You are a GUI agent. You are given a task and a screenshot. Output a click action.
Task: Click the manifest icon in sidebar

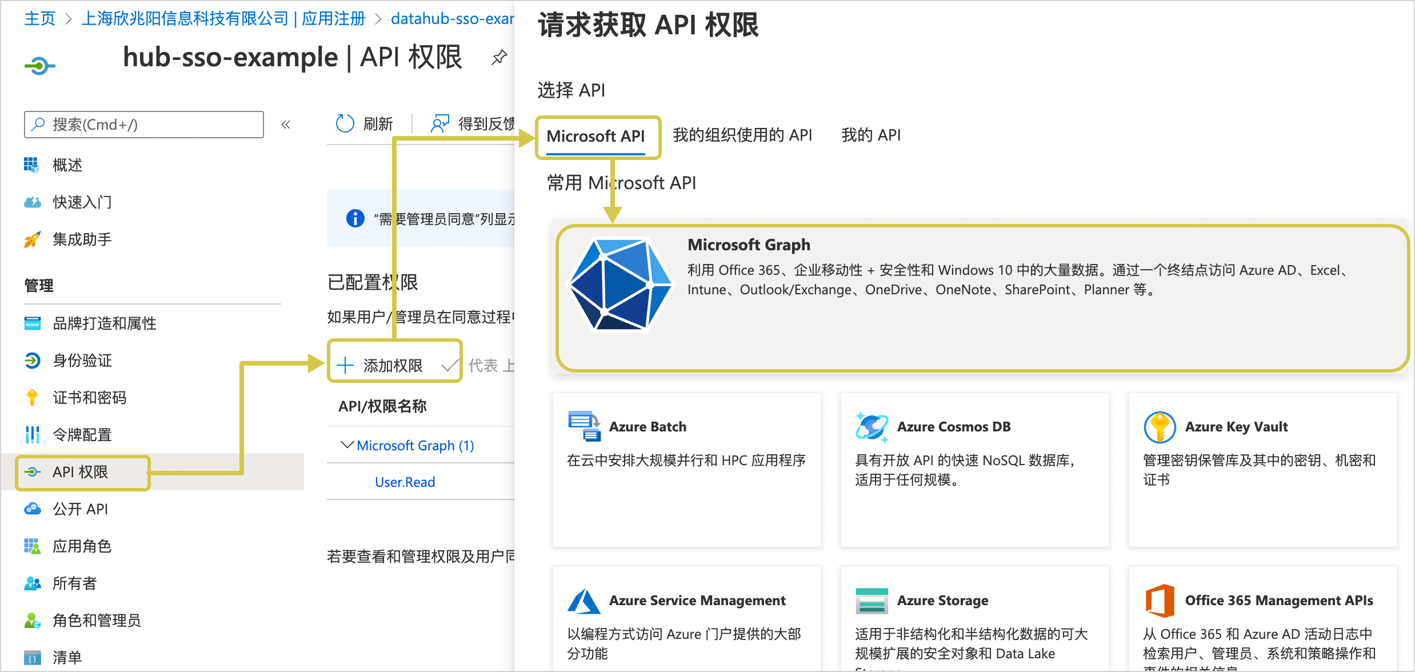(x=32, y=658)
